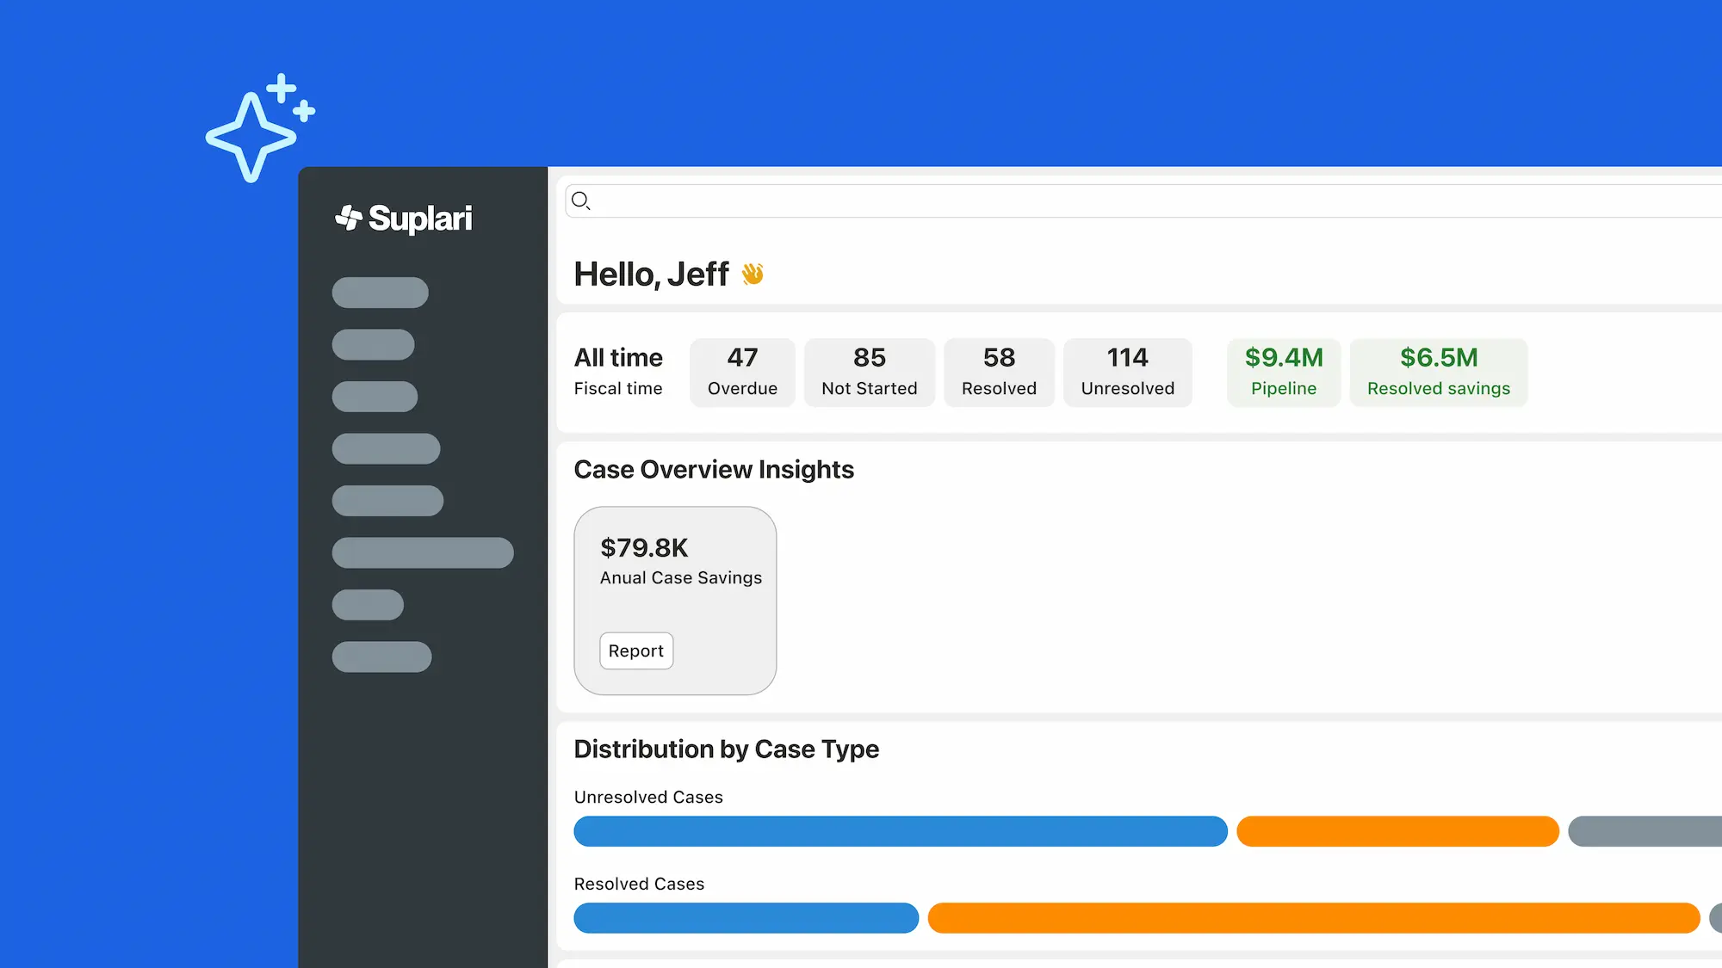1722x968 pixels.
Task: Select the first sidebar menu placeholder item
Action: pos(380,293)
